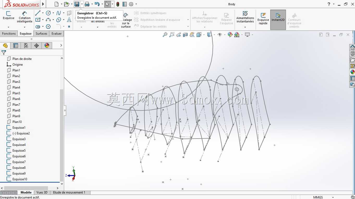This screenshot has height=199, width=355.
Task: Click the Rebuild traffic light icon
Action: pyautogui.click(x=118, y=4)
